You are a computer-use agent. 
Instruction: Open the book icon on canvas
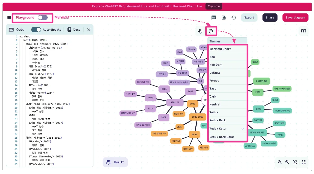303,31
